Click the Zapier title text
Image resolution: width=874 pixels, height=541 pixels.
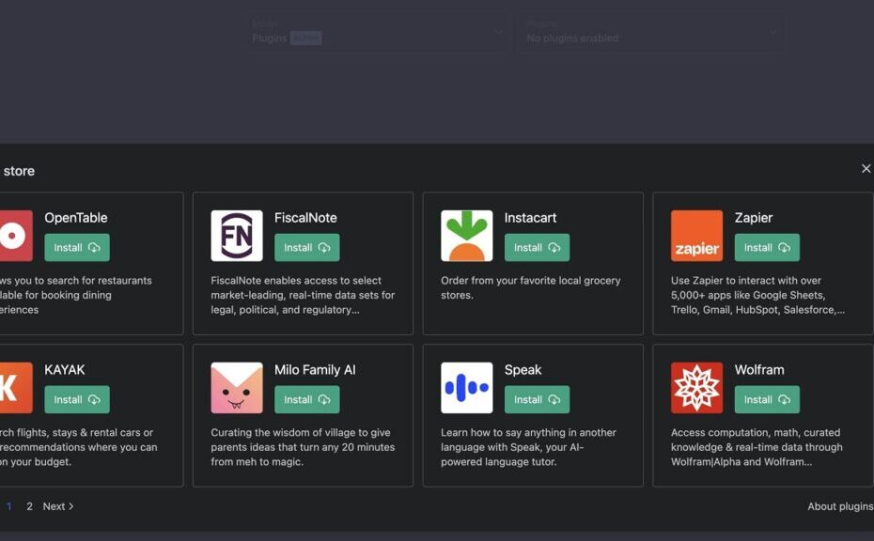(x=754, y=218)
